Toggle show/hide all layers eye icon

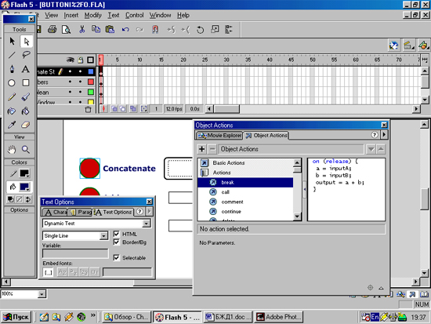[x=71, y=60]
